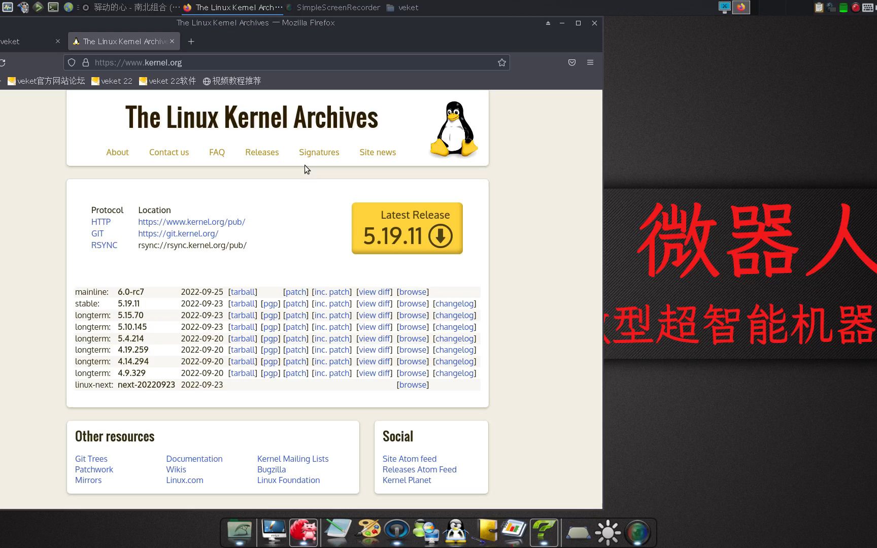Open the Releases Atom Feed link
The image size is (877, 548).
420,469
